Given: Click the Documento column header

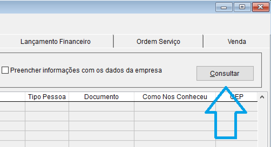Looking at the screenshot, I should 101,97.
